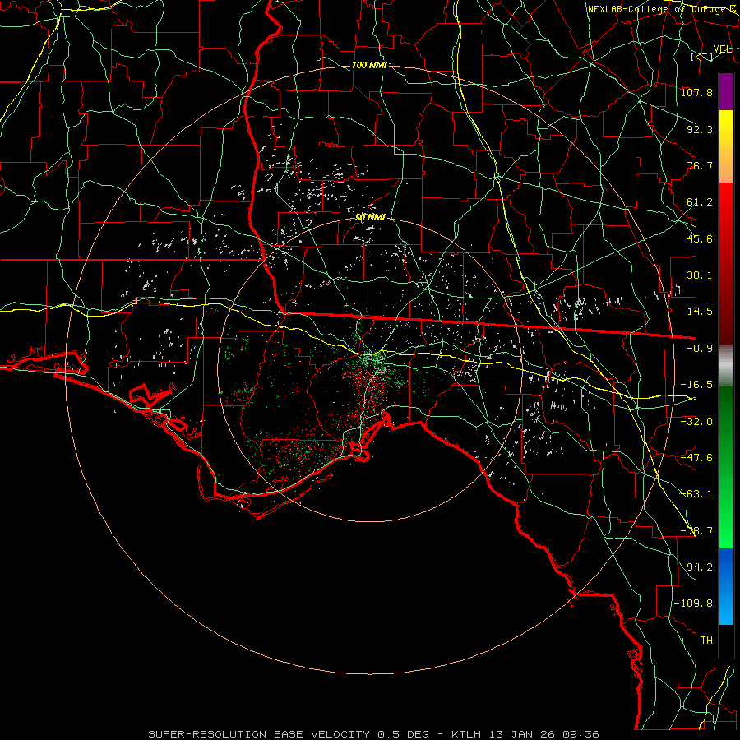Click the 76.7 scale value
Image resolution: width=740 pixels, height=740 pixels.
(x=700, y=165)
